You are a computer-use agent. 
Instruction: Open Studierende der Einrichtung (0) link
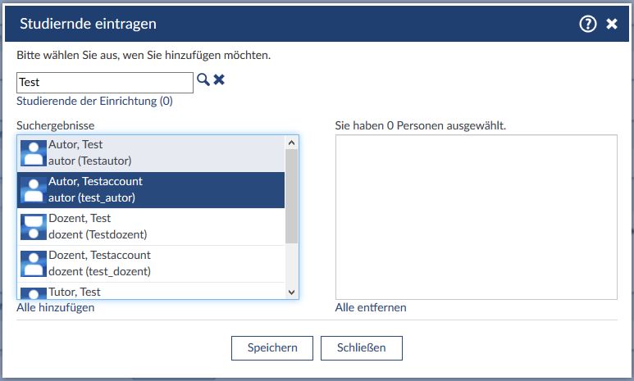pos(94,102)
